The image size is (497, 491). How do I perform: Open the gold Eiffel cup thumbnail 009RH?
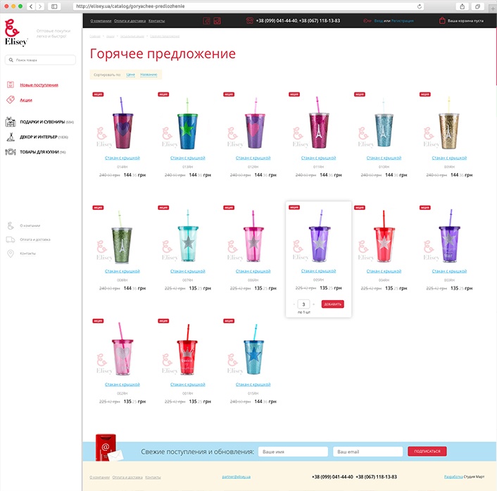449,123
